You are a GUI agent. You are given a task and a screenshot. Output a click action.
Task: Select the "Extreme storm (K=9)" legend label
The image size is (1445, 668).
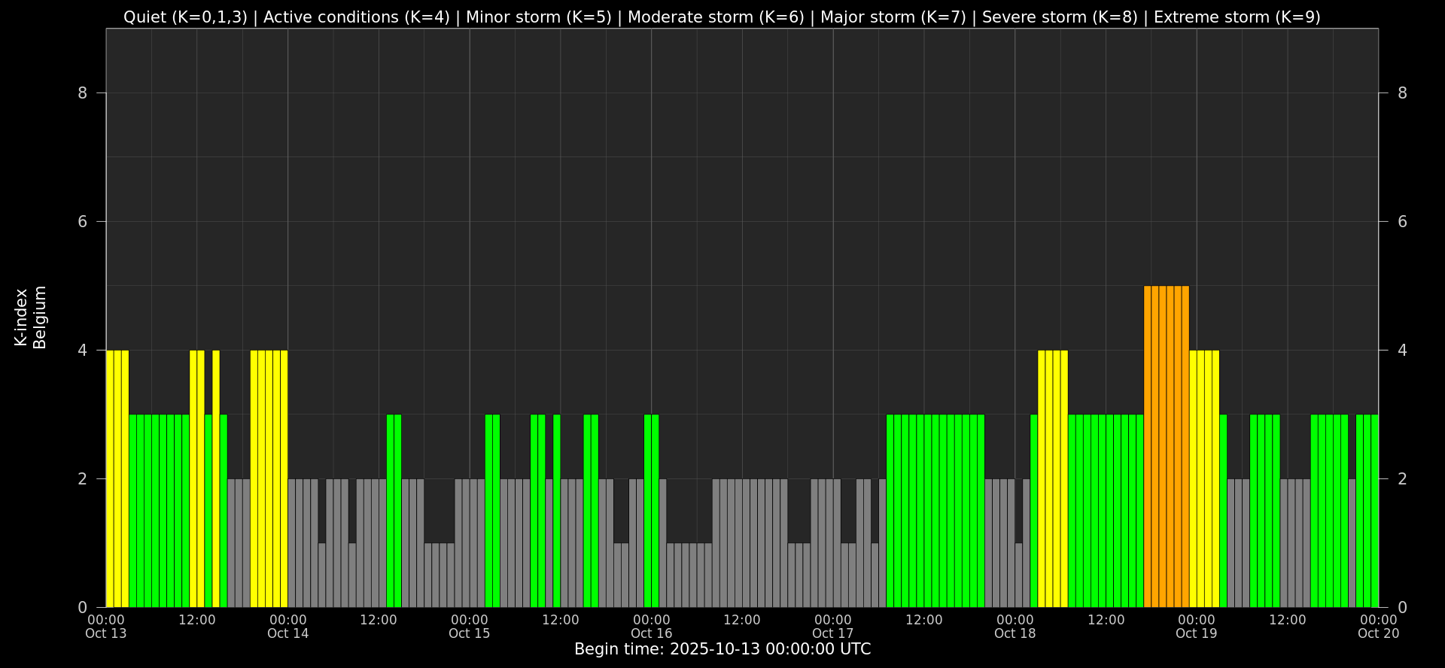(x=1237, y=17)
